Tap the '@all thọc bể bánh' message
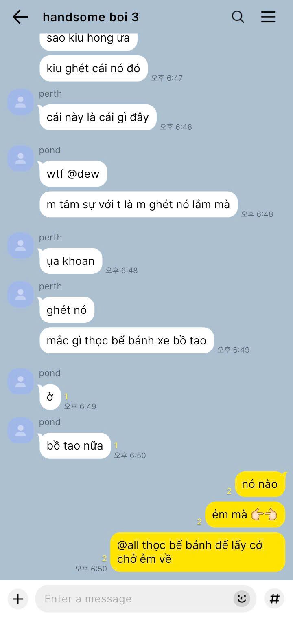293x617 pixels. [x=198, y=552]
